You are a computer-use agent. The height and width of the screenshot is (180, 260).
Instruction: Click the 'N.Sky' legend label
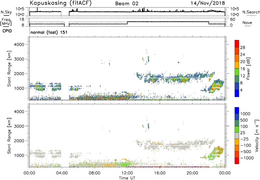(x=6, y=12)
